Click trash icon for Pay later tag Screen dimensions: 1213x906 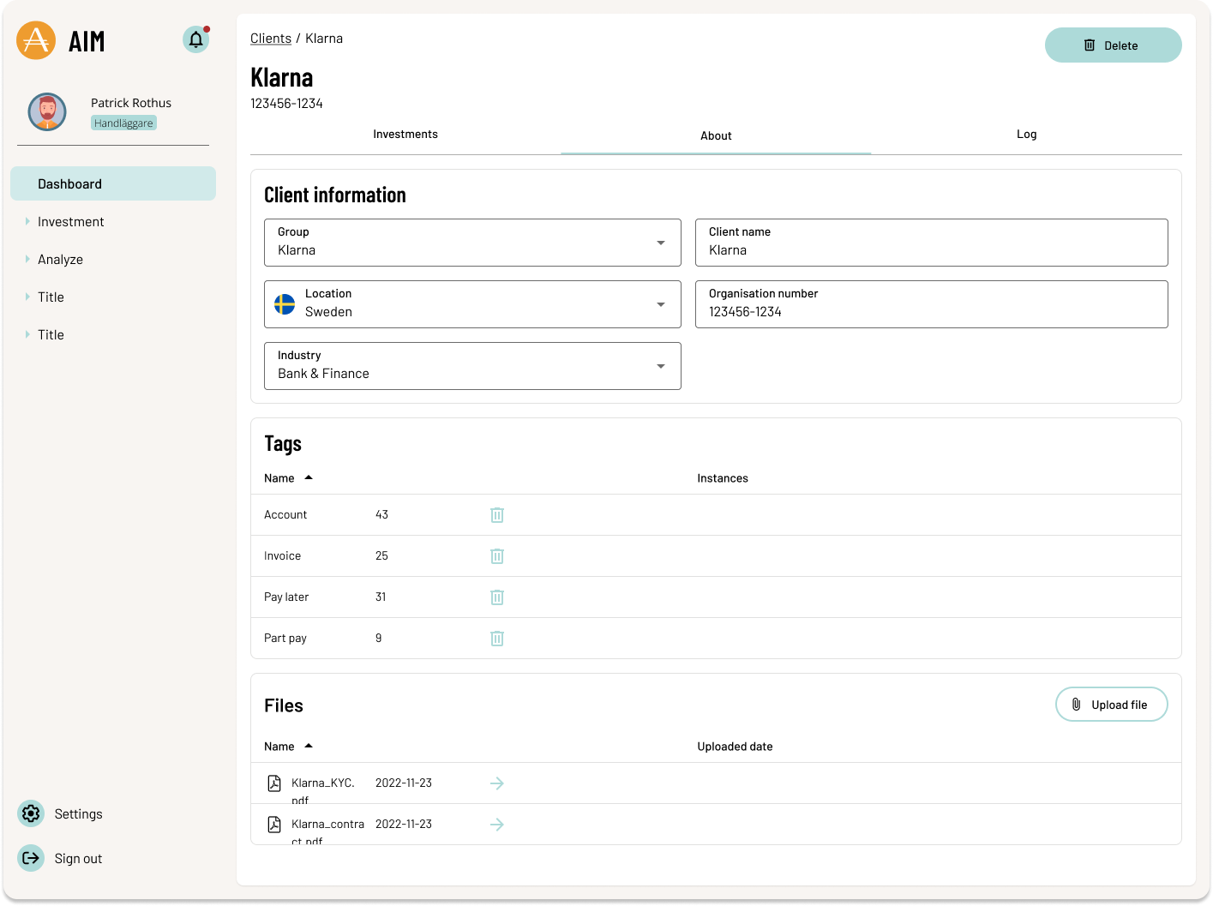[x=497, y=597]
